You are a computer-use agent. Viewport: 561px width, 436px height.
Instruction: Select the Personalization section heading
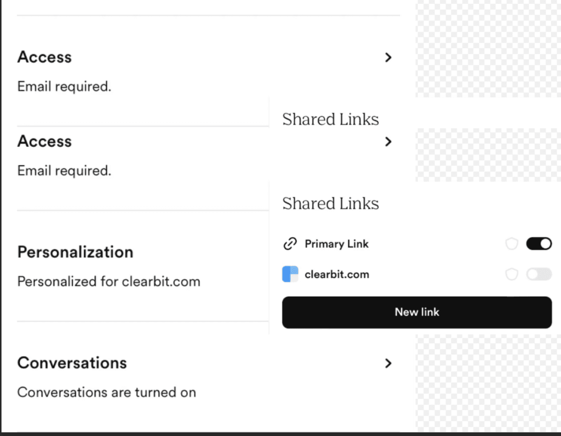point(75,252)
